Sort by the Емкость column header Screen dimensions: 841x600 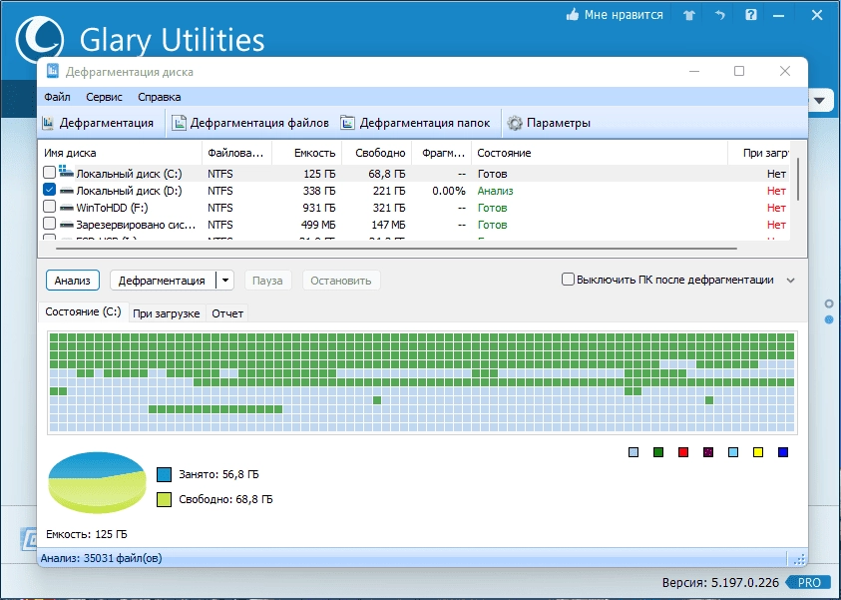tap(307, 153)
